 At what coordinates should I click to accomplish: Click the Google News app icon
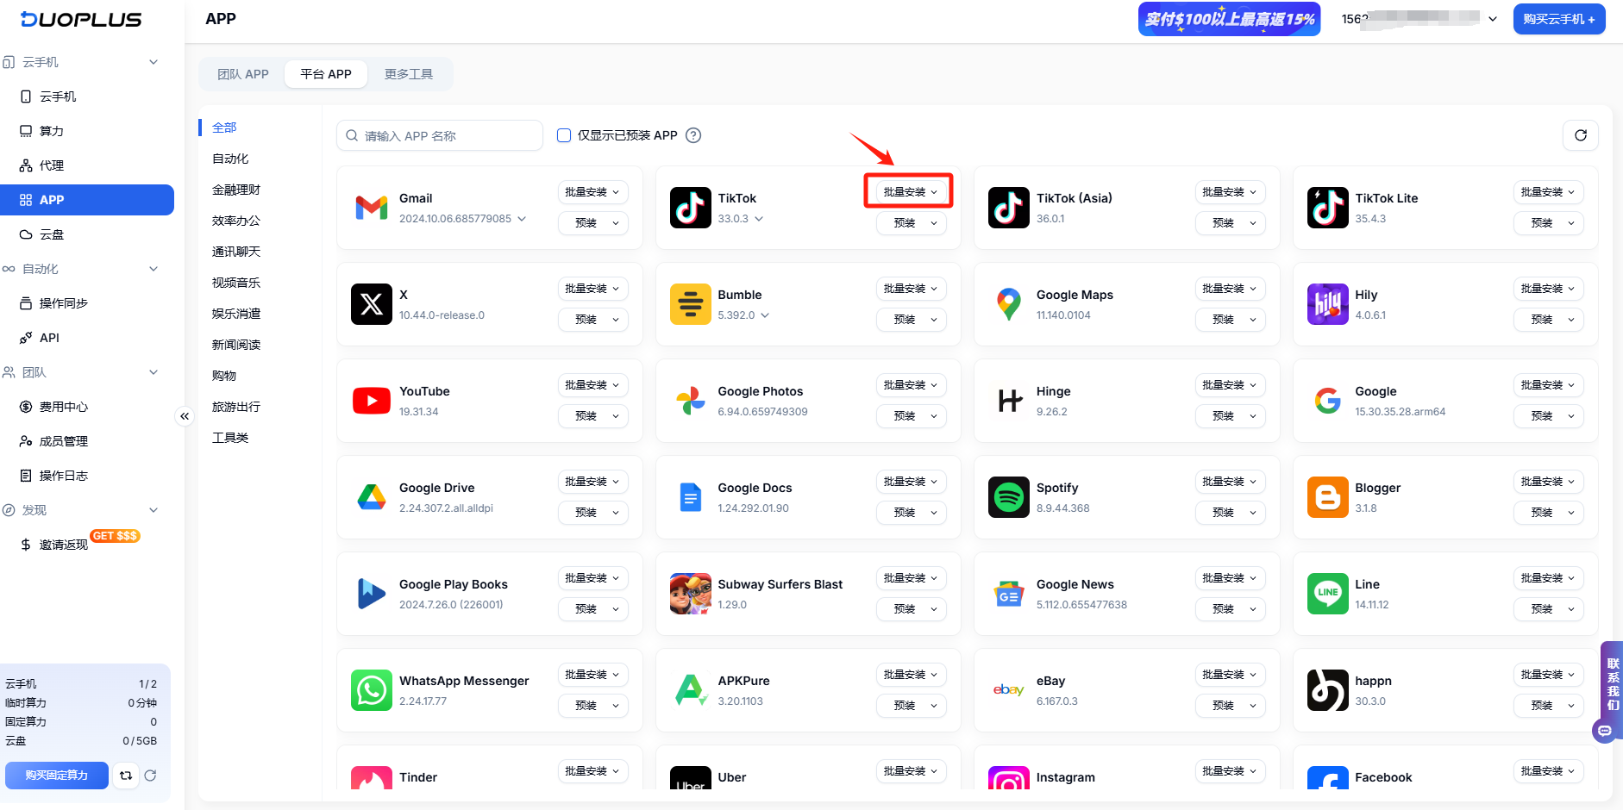coord(1009,594)
